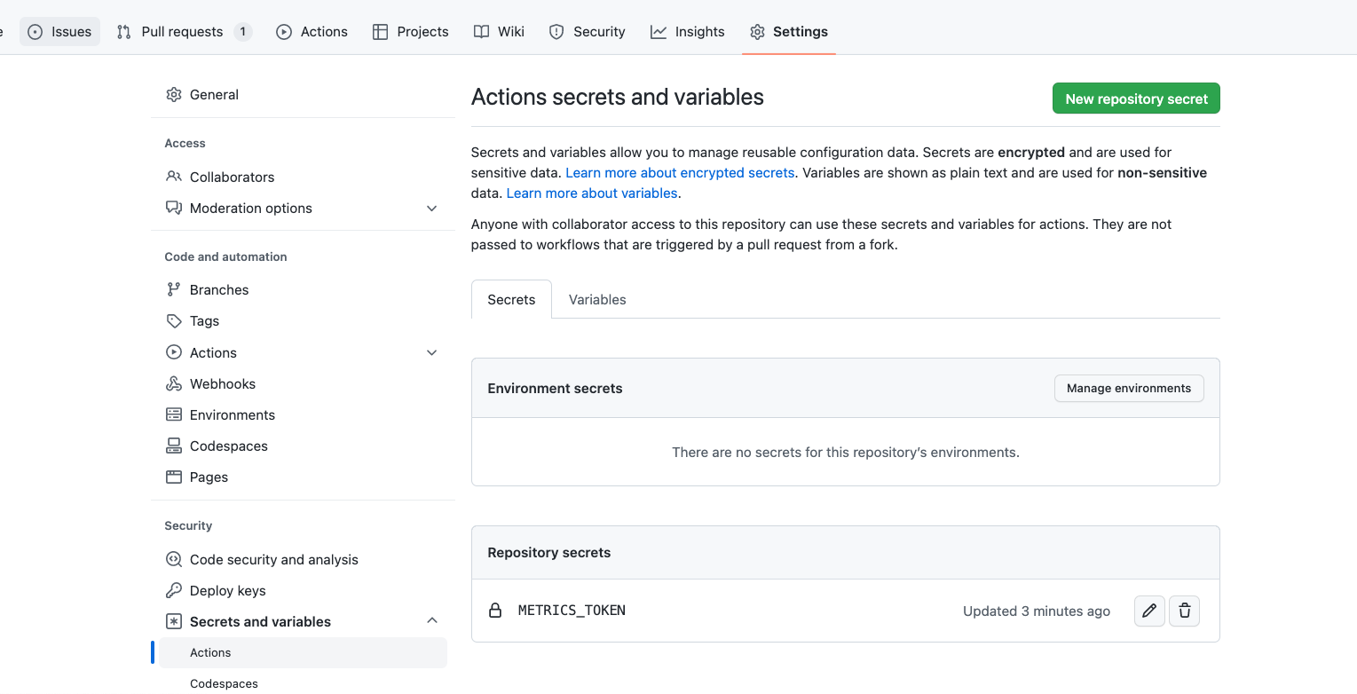Click the Security label in top nav
The image size is (1357, 694).
(x=599, y=32)
